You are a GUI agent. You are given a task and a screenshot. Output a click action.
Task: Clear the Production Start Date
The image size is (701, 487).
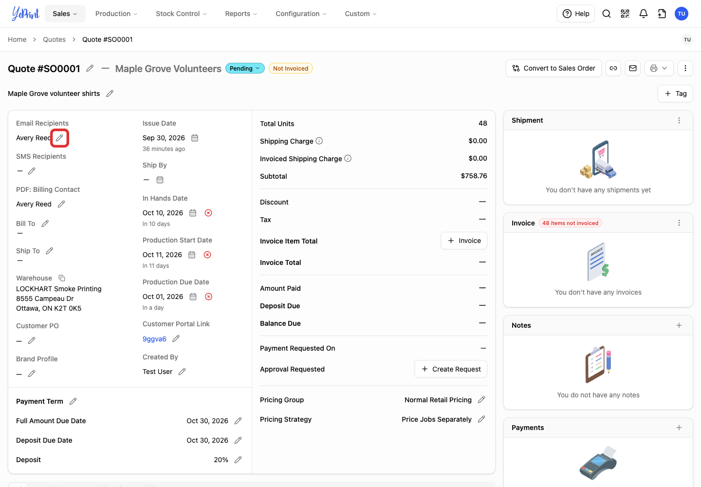point(207,255)
